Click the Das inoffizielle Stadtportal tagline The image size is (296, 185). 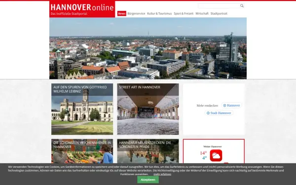[x=69, y=14]
